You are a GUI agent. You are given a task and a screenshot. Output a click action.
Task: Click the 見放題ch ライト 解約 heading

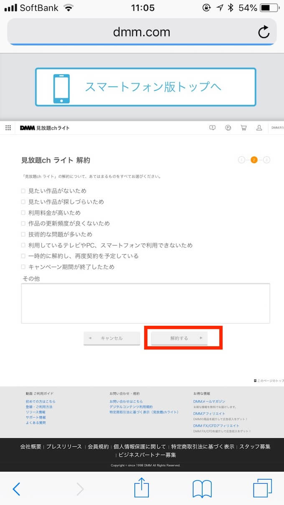pyautogui.click(x=56, y=160)
